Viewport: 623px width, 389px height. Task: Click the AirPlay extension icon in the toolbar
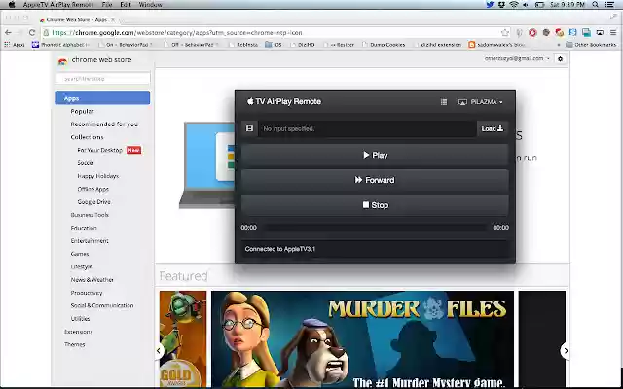coord(600,32)
